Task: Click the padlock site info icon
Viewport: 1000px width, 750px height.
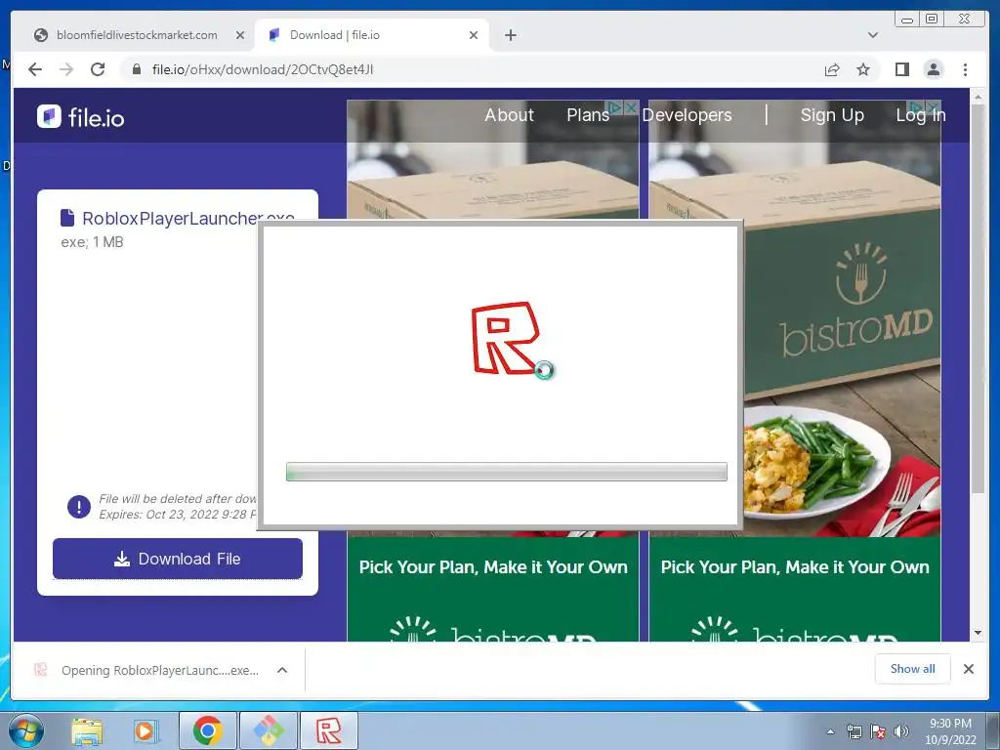Action: point(137,69)
